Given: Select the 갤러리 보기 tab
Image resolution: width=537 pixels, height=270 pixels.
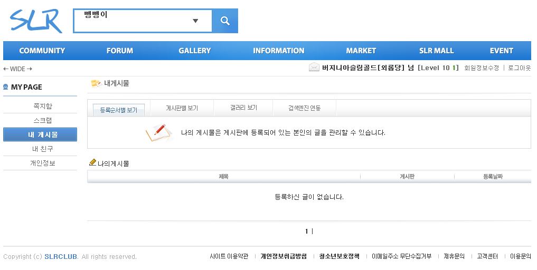Looking at the screenshot, I should [x=243, y=108].
